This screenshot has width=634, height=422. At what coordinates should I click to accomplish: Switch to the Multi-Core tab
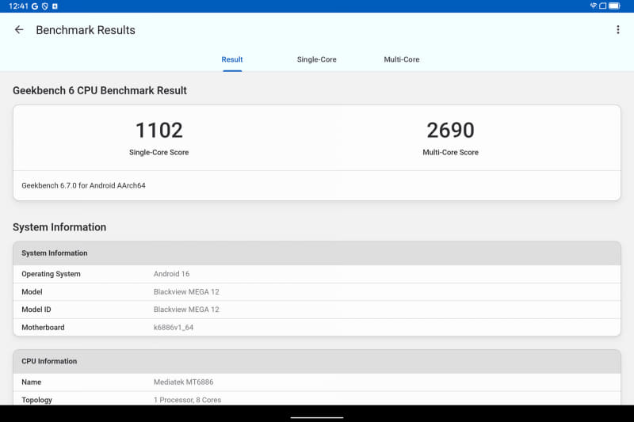[x=402, y=59]
